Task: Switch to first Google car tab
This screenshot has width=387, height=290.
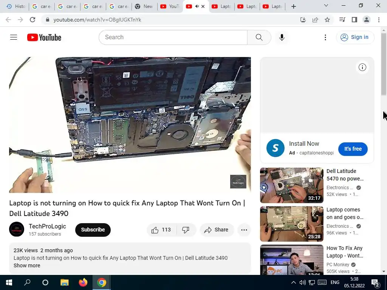Action: pos(42,6)
